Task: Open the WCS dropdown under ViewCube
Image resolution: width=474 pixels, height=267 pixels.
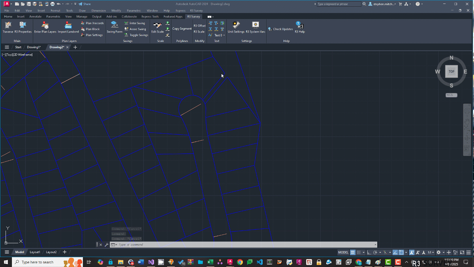Action: pyautogui.click(x=451, y=95)
